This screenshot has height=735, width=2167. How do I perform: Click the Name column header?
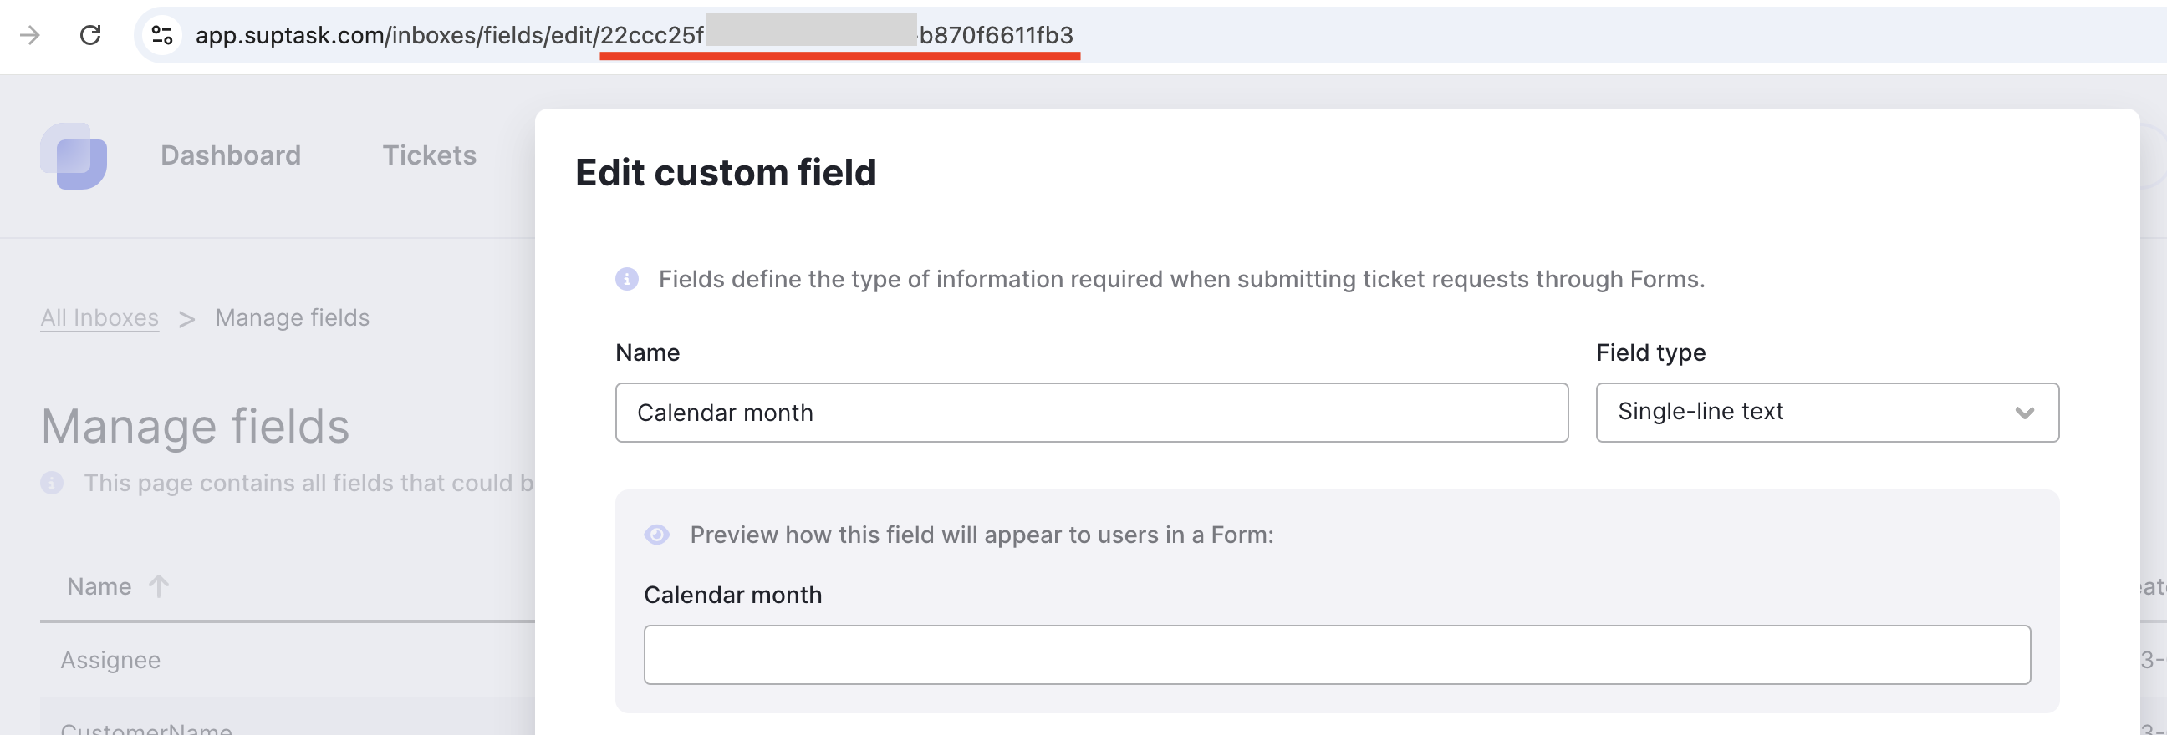(x=99, y=586)
